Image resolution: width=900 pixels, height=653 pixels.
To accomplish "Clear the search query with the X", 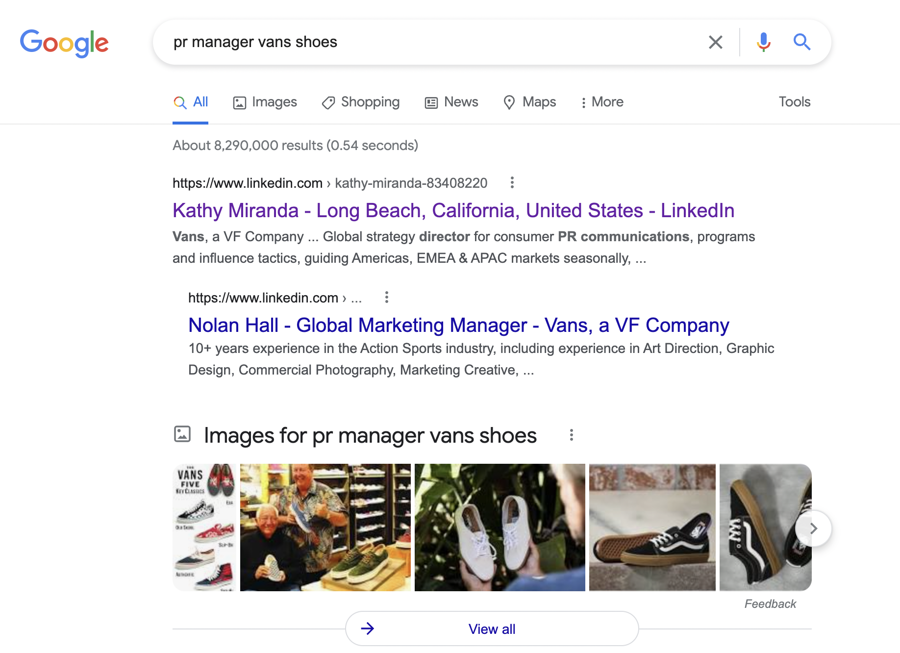I will (716, 42).
